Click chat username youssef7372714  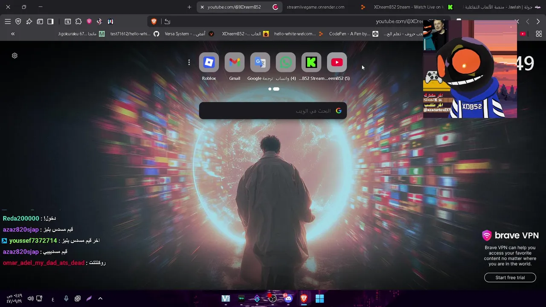33,240
